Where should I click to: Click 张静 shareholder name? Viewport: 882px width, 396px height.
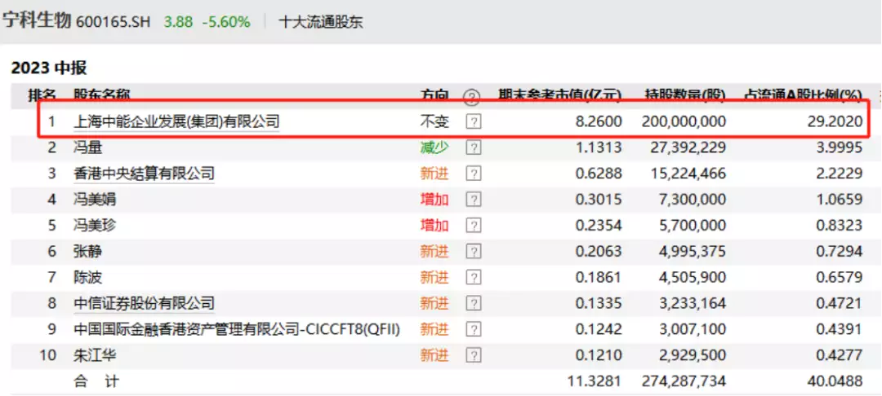pos(87,251)
